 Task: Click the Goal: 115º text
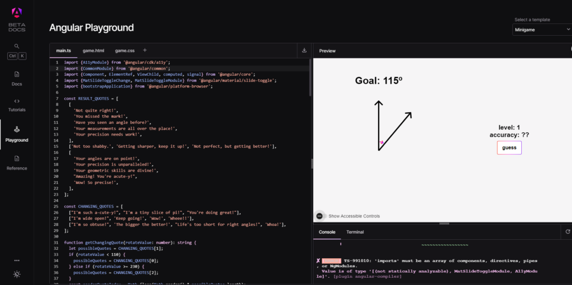379,81
